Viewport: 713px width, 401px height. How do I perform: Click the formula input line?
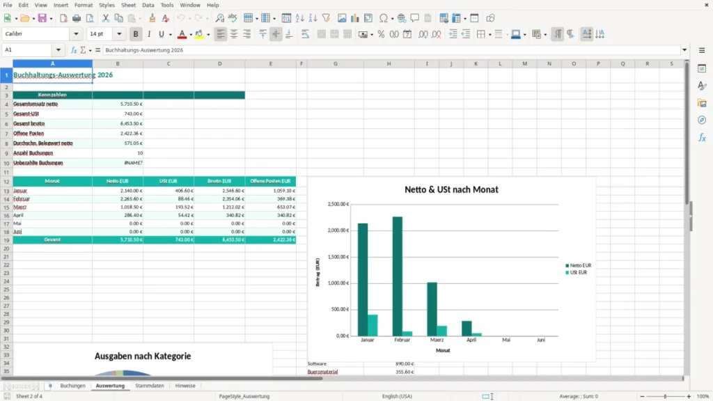click(391, 50)
